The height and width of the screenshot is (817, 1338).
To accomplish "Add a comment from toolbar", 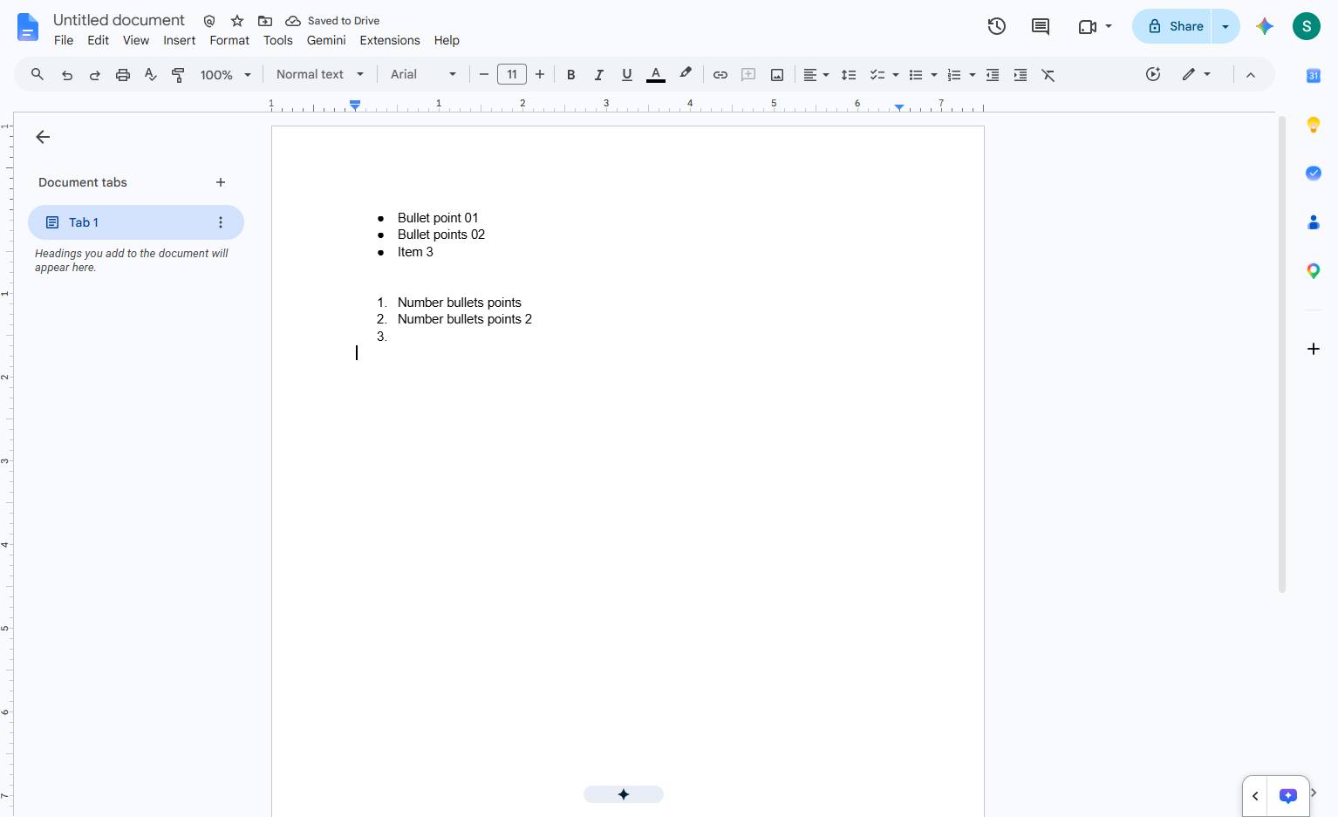I will coord(748,75).
